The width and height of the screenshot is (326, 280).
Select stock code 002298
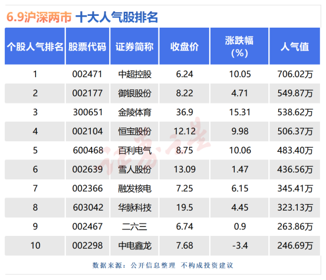coord(87,246)
